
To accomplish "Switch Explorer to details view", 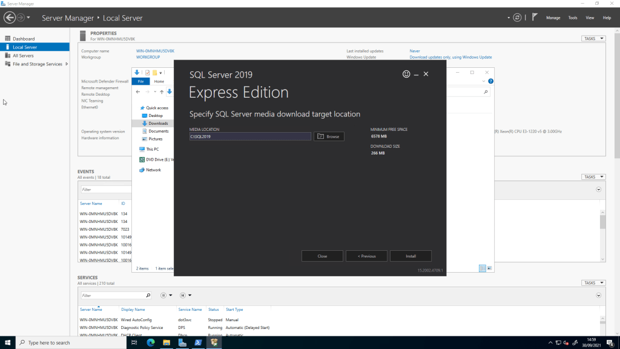I will 483,268.
